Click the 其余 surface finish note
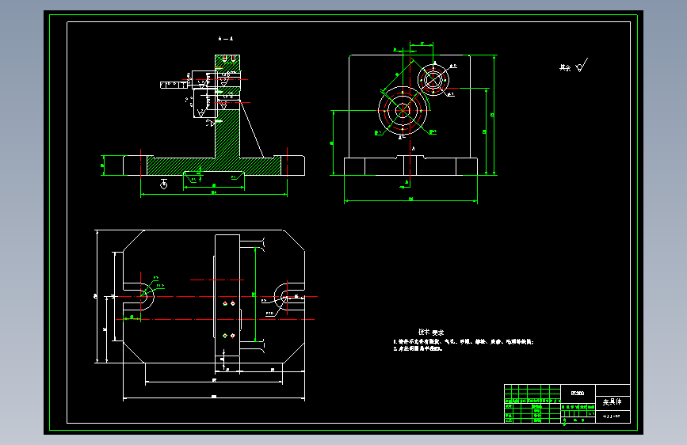 (x=565, y=67)
